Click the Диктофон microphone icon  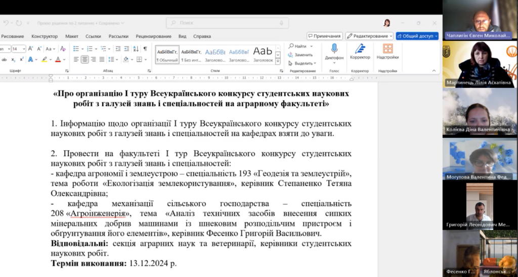(x=334, y=49)
